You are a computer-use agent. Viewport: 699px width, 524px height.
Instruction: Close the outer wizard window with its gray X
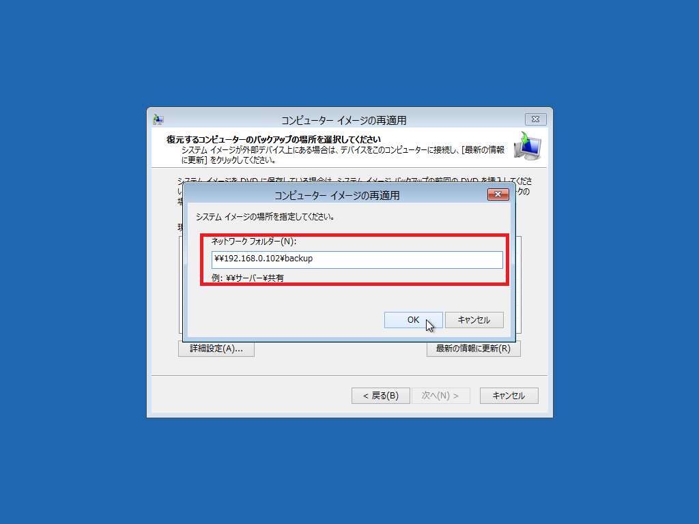(x=535, y=119)
